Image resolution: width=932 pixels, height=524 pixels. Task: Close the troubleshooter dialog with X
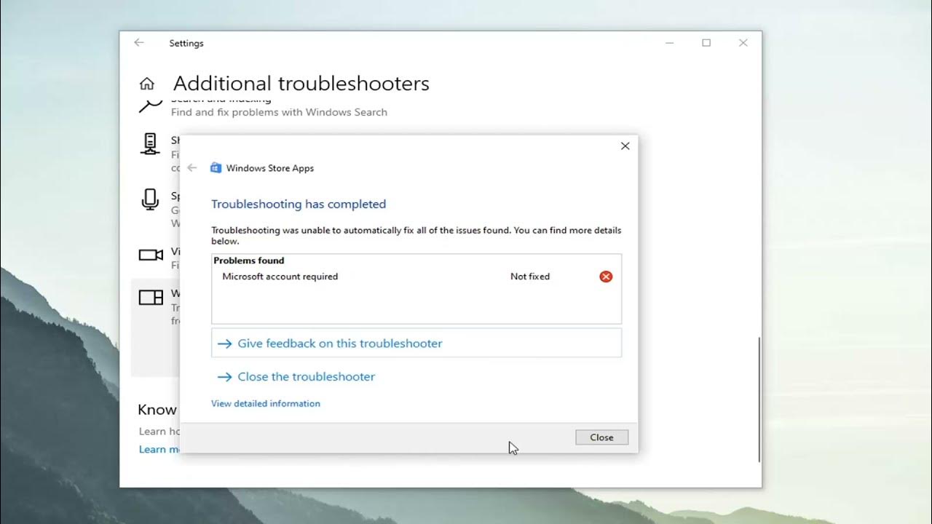(x=625, y=146)
